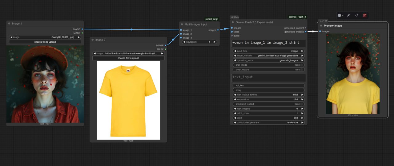The height and width of the screenshot is (166, 394).
Task: Delete selected node with red trash icon
Action: click(365, 15)
